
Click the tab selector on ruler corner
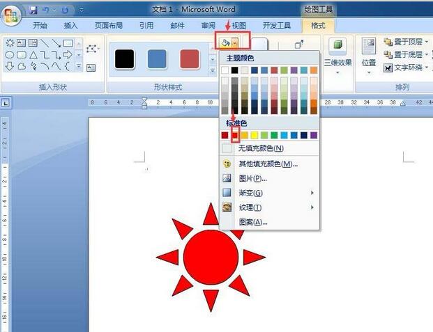pyautogui.click(x=6, y=103)
